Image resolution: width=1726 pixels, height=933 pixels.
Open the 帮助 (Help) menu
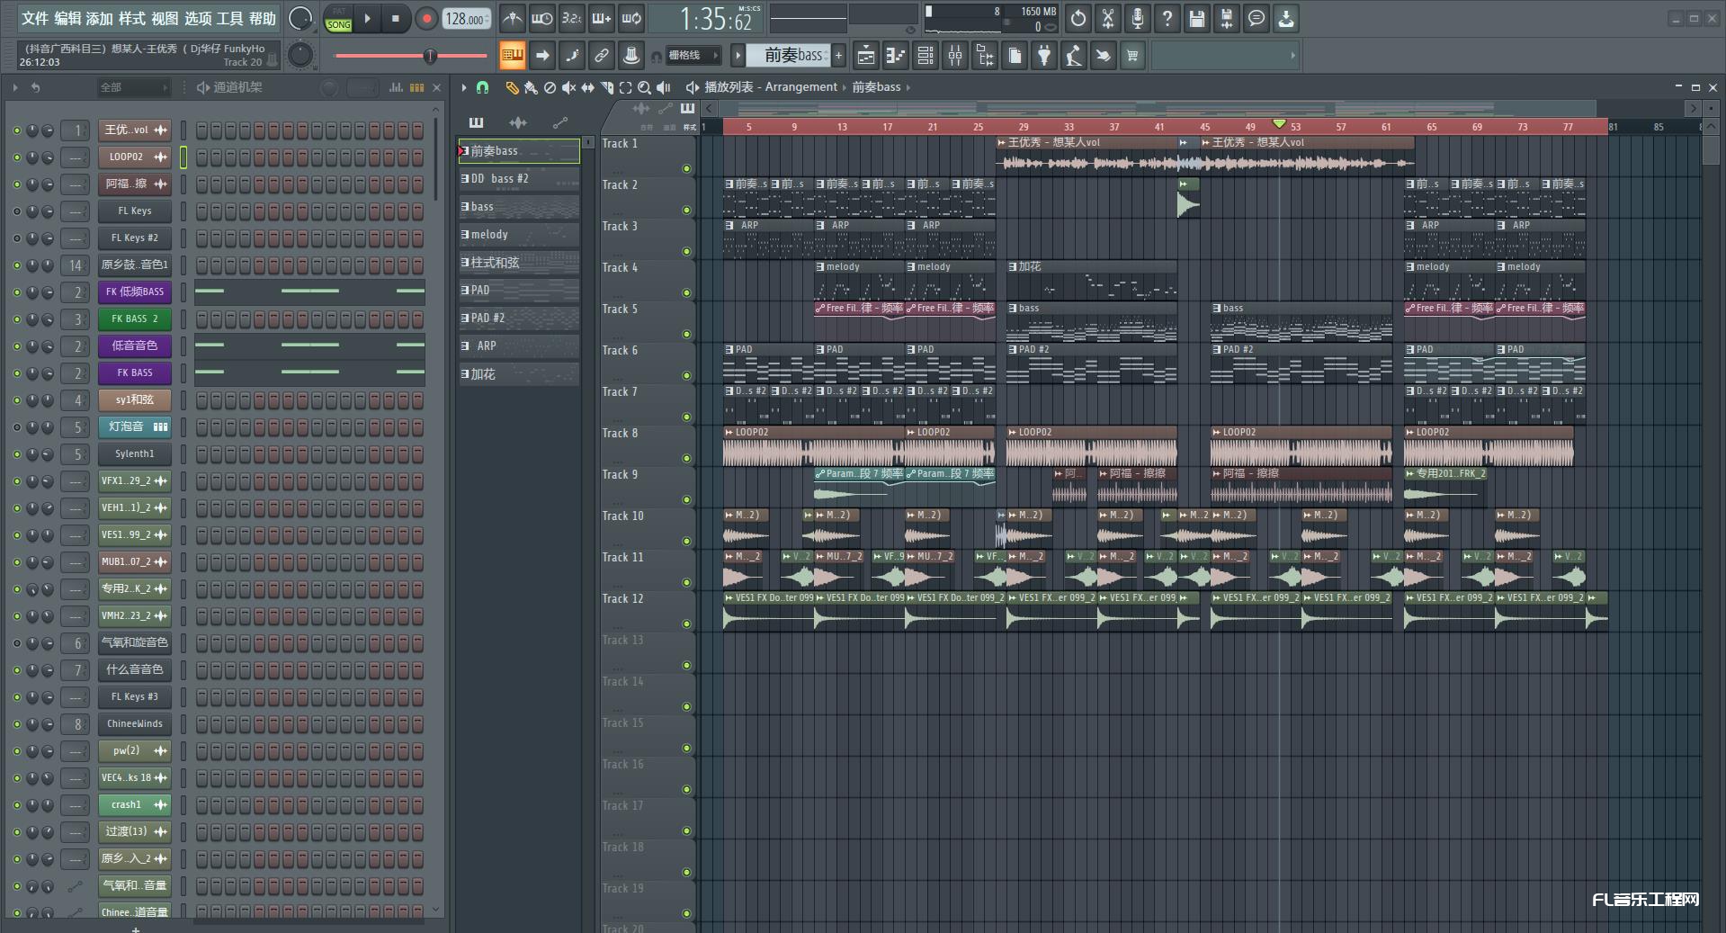(262, 18)
